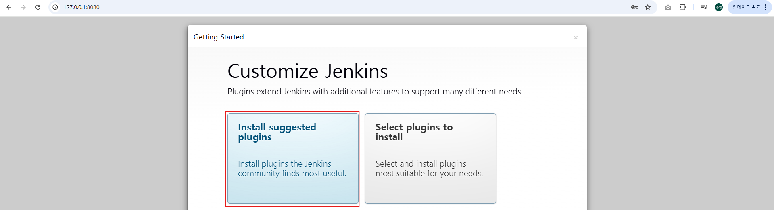Reload the Jenkins page

click(38, 7)
